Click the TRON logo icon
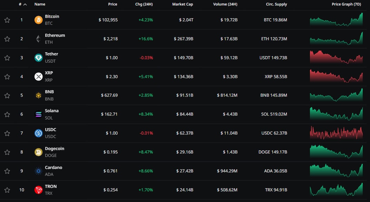The width and height of the screenshot is (370, 202). click(x=38, y=190)
